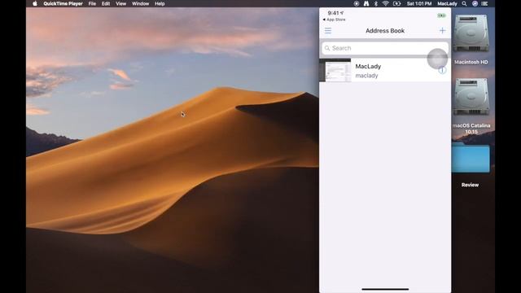Open the Bluetooth status menu
Image resolution: width=521 pixels, height=293 pixels.
(x=376, y=3)
